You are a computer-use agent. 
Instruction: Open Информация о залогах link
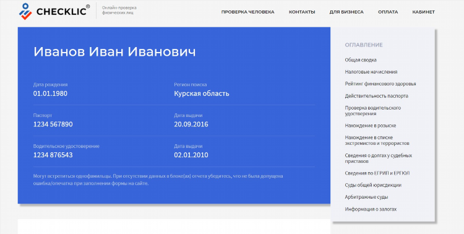(x=371, y=209)
